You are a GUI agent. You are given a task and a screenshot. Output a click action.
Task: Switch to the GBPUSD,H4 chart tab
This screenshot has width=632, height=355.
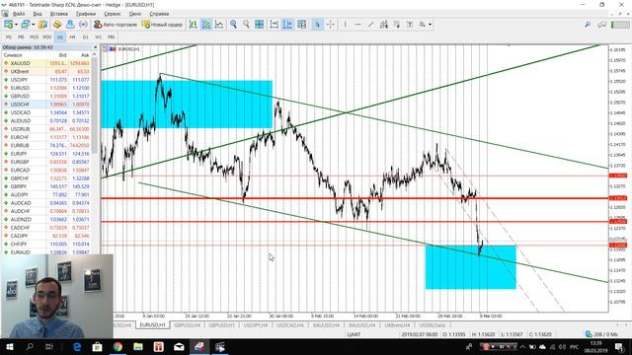pyautogui.click(x=188, y=324)
